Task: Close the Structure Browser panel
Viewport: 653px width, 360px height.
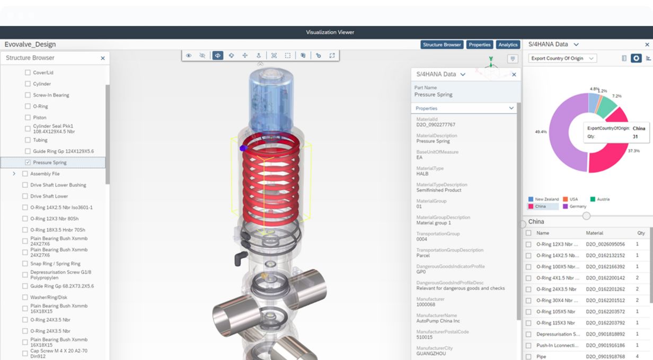Action: pyautogui.click(x=103, y=58)
